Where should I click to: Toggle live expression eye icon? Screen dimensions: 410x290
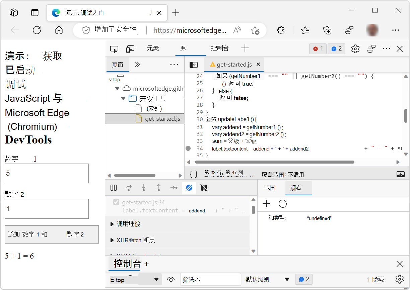(171, 279)
